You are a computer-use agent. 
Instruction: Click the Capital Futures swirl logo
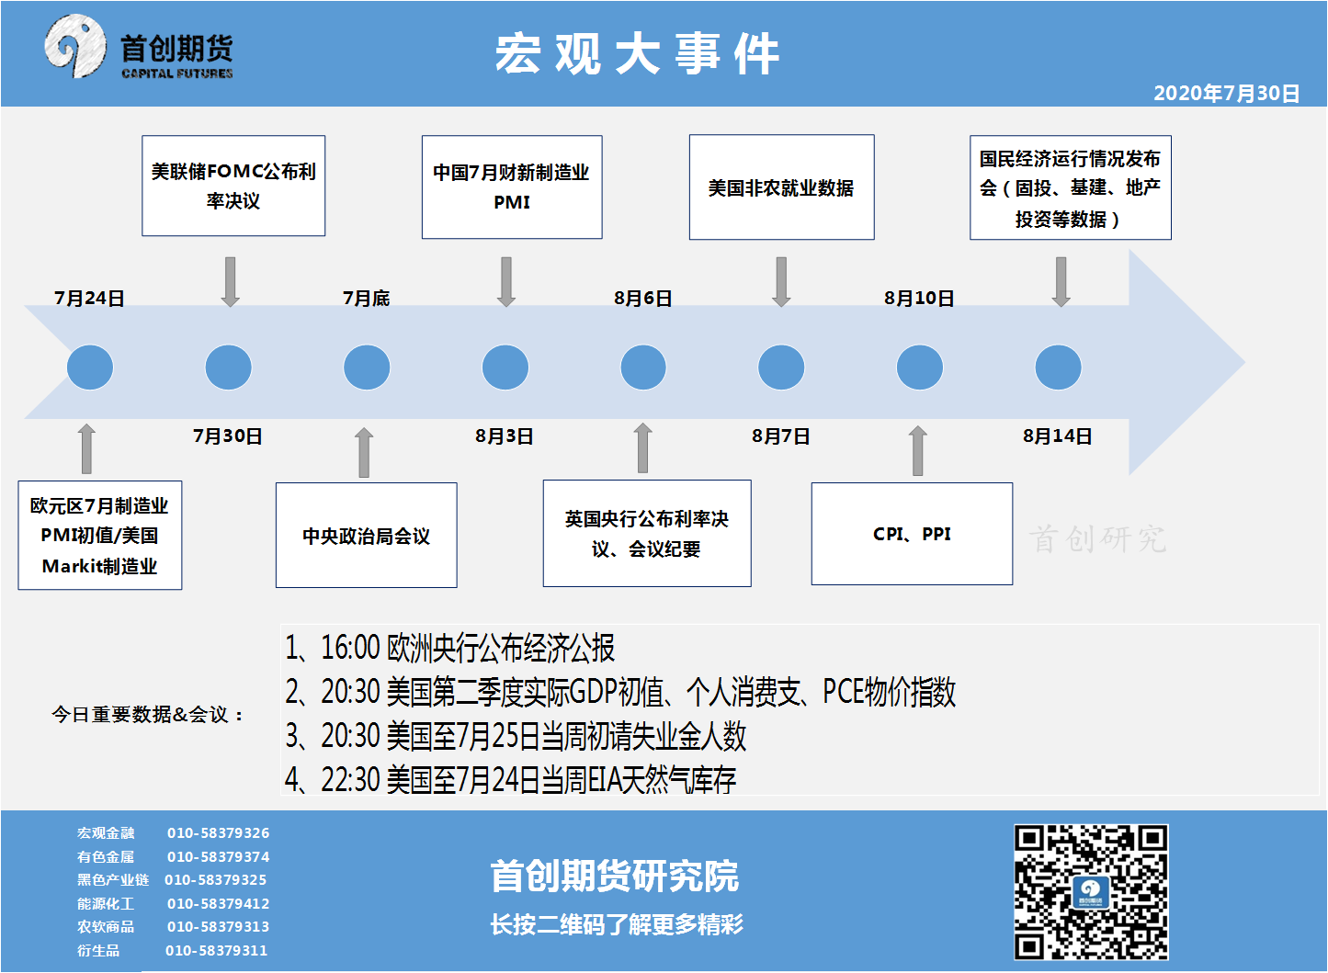[75, 46]
